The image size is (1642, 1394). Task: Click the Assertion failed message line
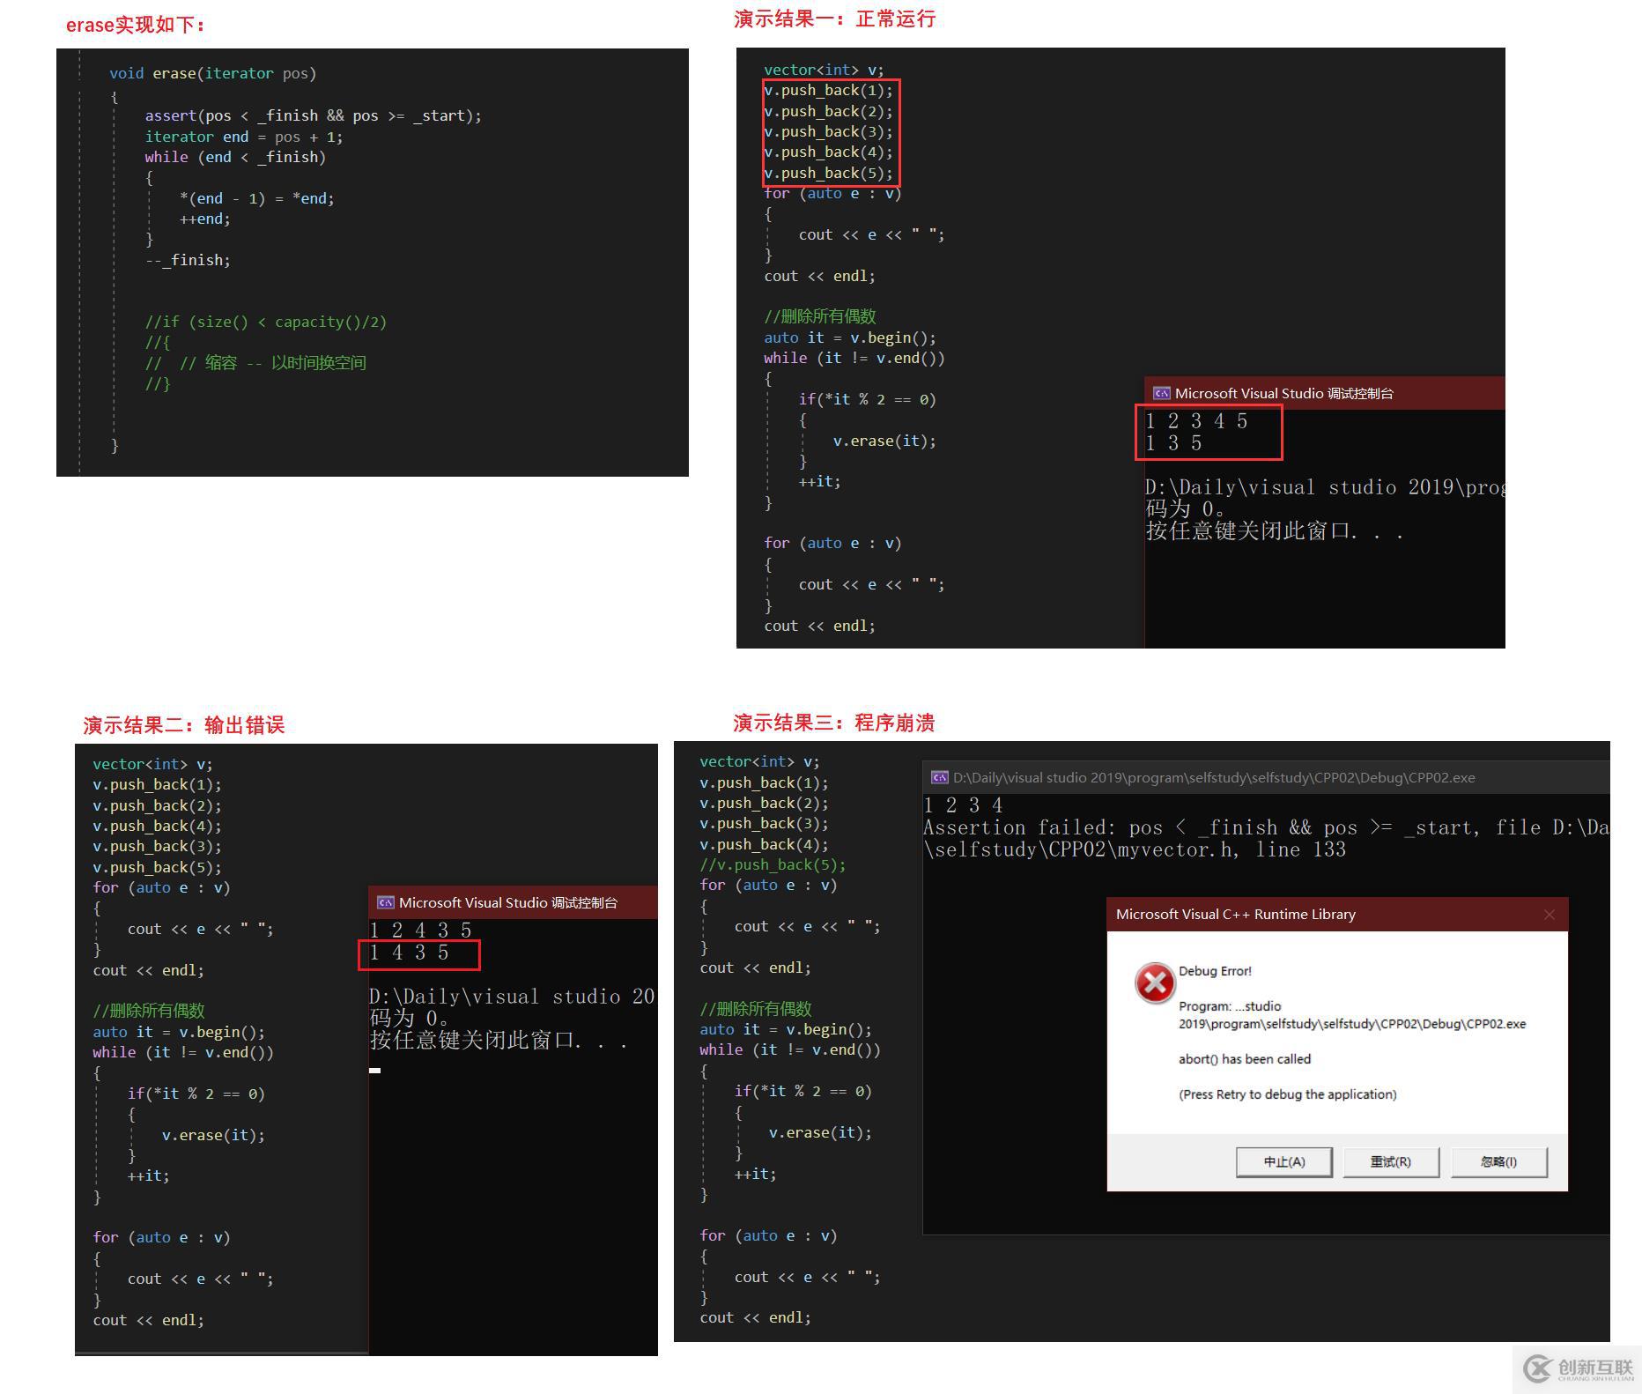point(1266,827)
